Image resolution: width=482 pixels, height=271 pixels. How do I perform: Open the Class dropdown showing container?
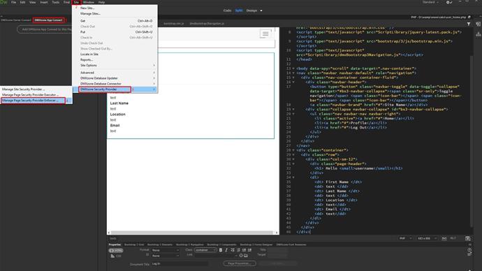coord(205,250)
